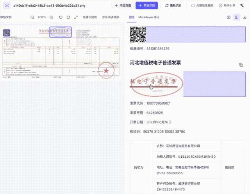Click the 密码区 table cell
Image resolution: width=250 pixels, height=194 pixels.
(232, 167)
